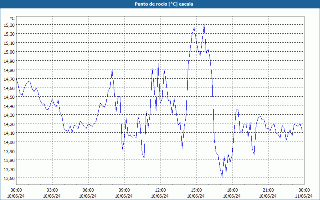Click the 21:00 time label
Screen dimensions: 320x200
(x=268, y=190)
